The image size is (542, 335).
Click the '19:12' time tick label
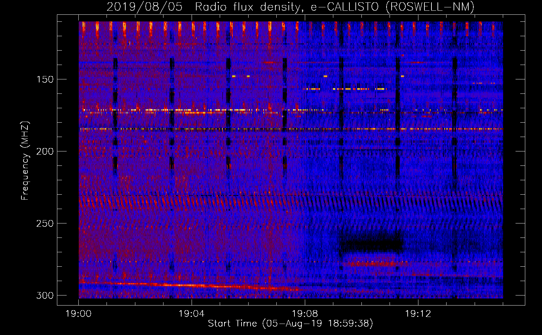[418, 314]
